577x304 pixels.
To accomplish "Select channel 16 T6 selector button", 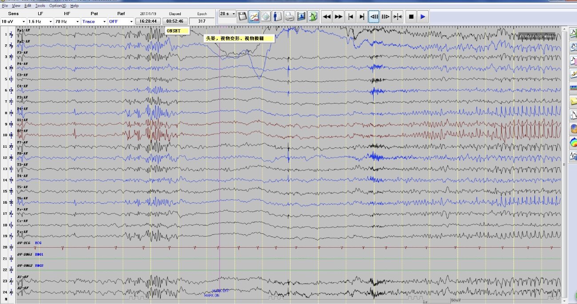I will [x=11, y=202].
